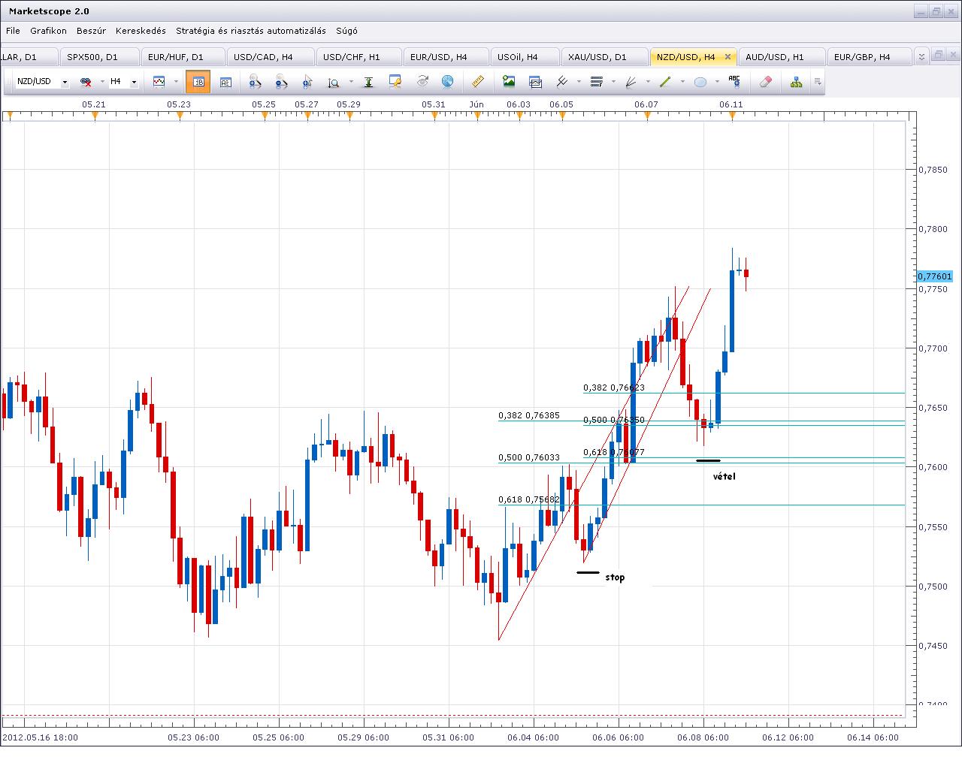The height and width of the screenshot is (769, 962).
Task: Click the chart window key icon
Action: 395,82
